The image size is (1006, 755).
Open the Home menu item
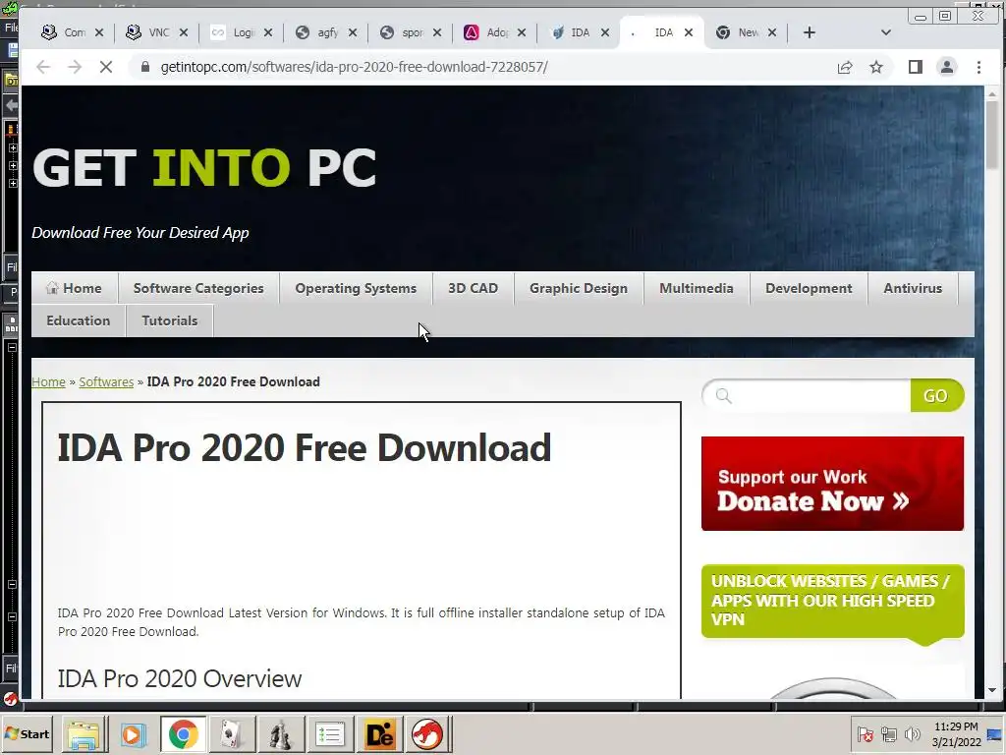tap(75, 288)
